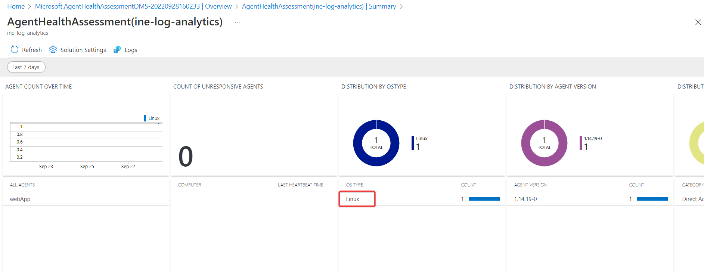
Task: Open the Last 7 days time filter
Action: click(x=26, y=67)
